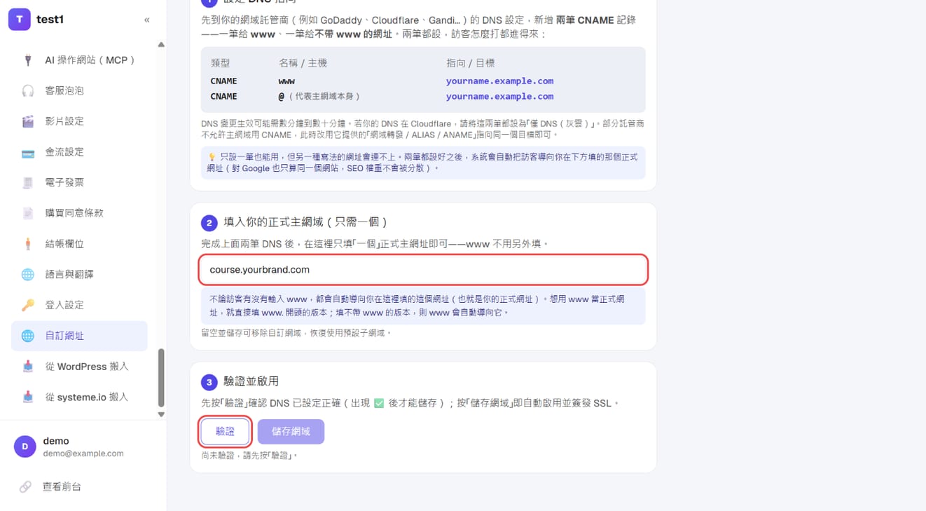Click the sidebar scrollbar thumb
Viewport: 926px width, 511px height.
click(161, 378)
